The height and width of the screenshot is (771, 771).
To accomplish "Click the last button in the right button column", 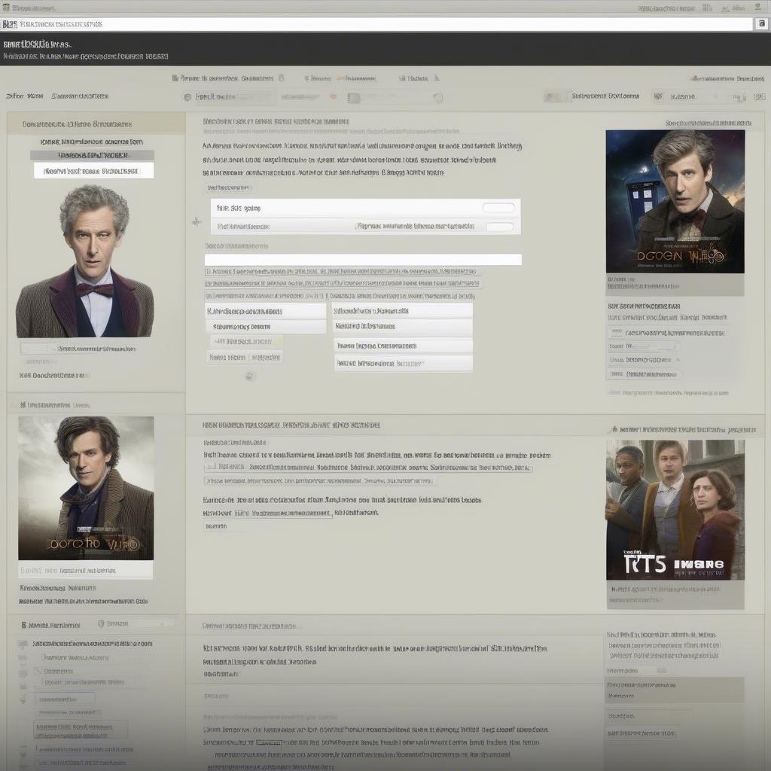I will (403, 363).
